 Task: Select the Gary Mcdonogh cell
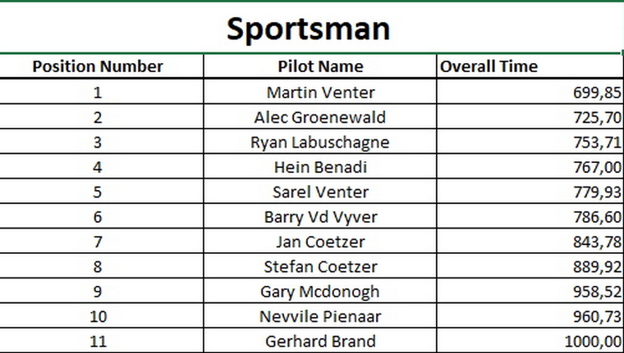(x=320, y=291)
